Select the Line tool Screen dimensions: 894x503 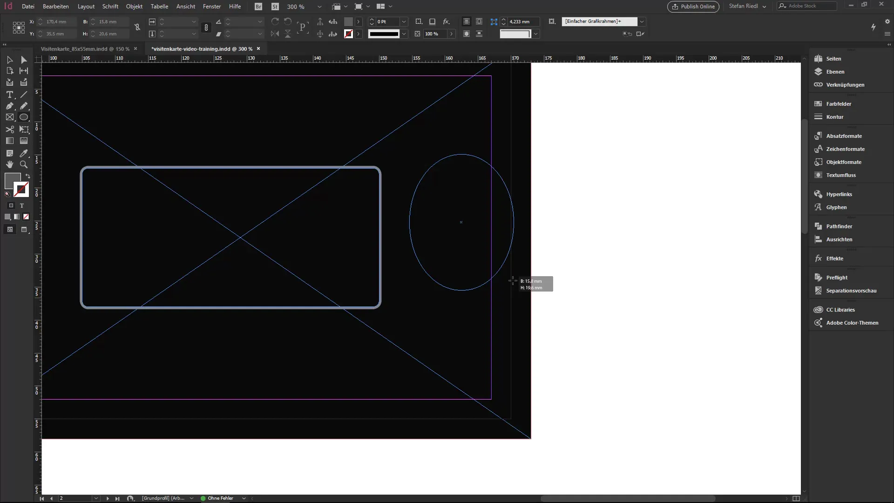tap(24, 95)
